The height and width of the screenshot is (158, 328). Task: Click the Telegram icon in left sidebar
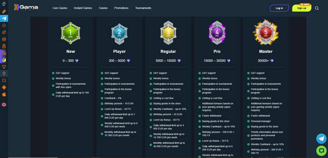[x=4, y=18]
